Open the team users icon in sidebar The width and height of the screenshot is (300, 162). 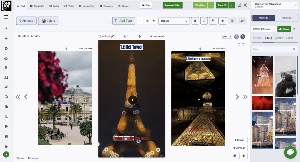point(6,86)
